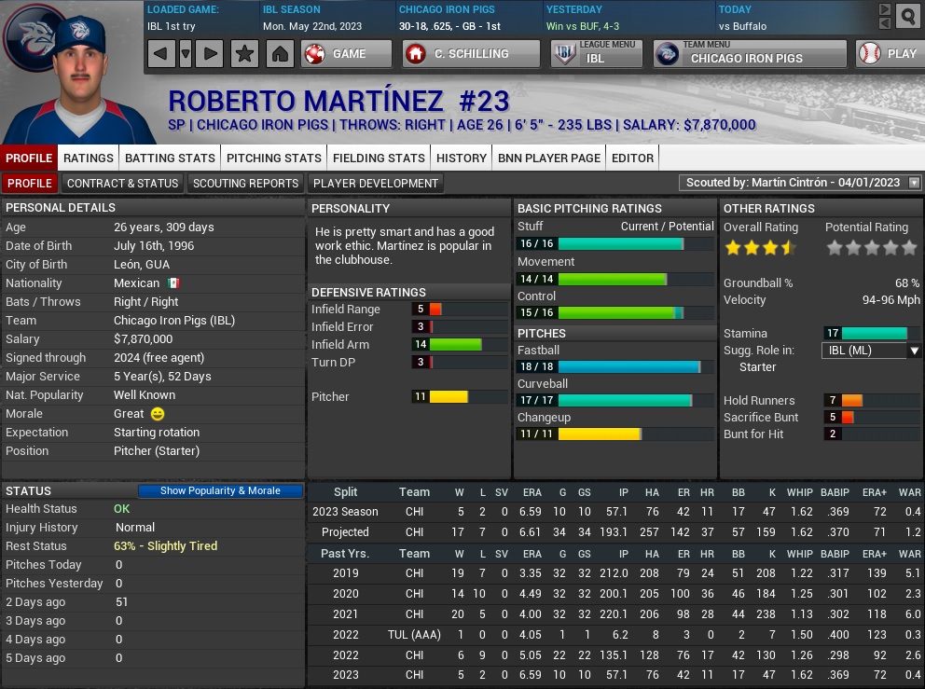Click the Projected stats row
Screen dimensions: 925x689
615,532
